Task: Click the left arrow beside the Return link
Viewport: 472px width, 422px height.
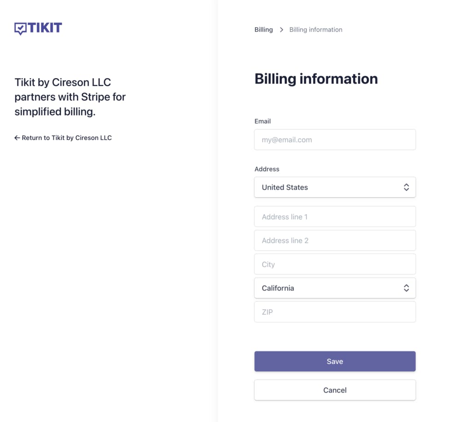Action: (x=17, y=138)
